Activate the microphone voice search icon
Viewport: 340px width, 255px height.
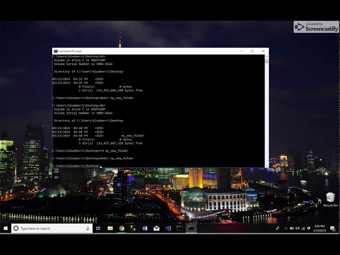point(88,228)
